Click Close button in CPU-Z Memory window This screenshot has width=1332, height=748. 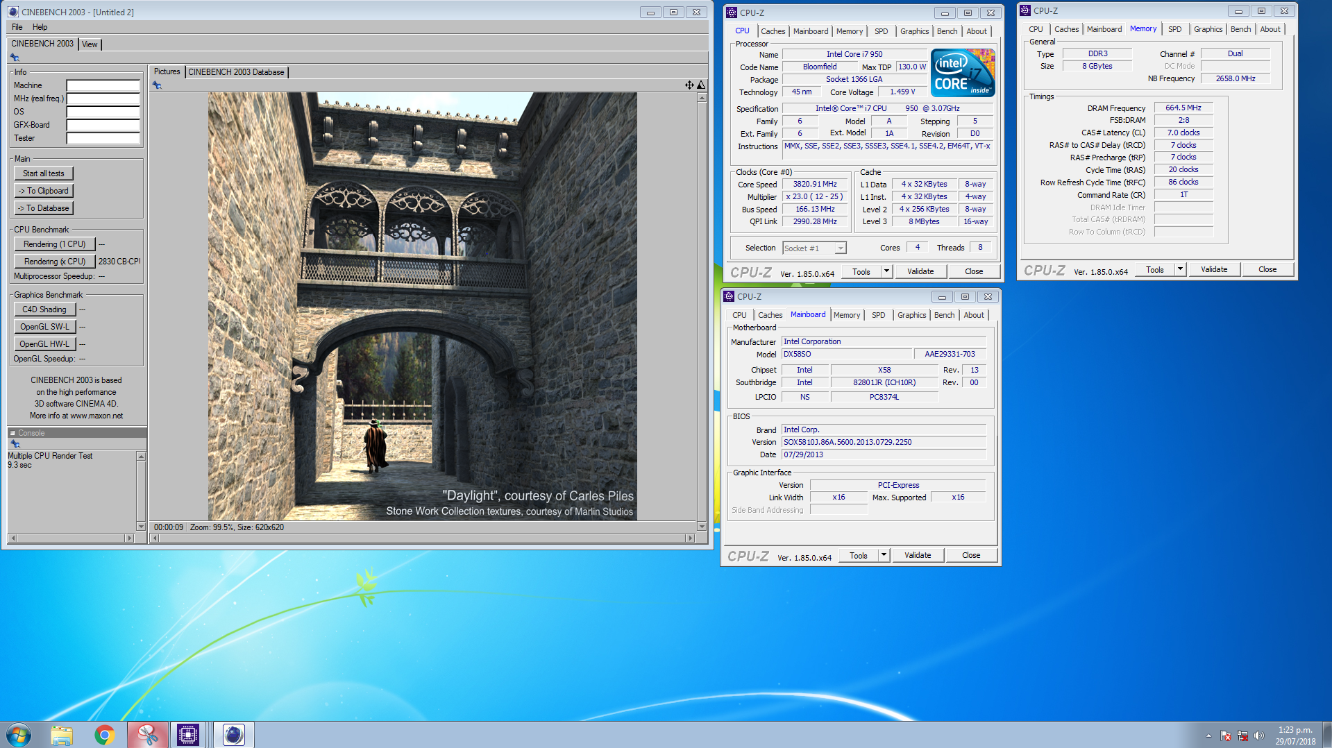click(x=1267, y=269)
